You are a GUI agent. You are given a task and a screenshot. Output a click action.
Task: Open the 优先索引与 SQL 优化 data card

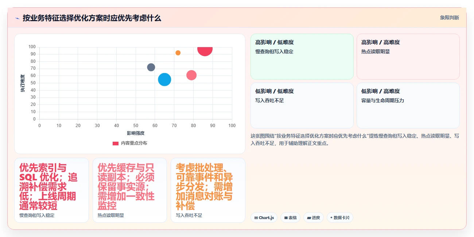click(x=51, y=190)
